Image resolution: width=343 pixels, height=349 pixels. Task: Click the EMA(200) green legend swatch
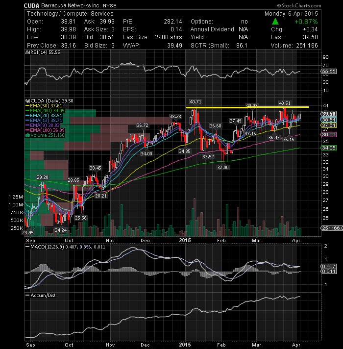pos(27,111)
